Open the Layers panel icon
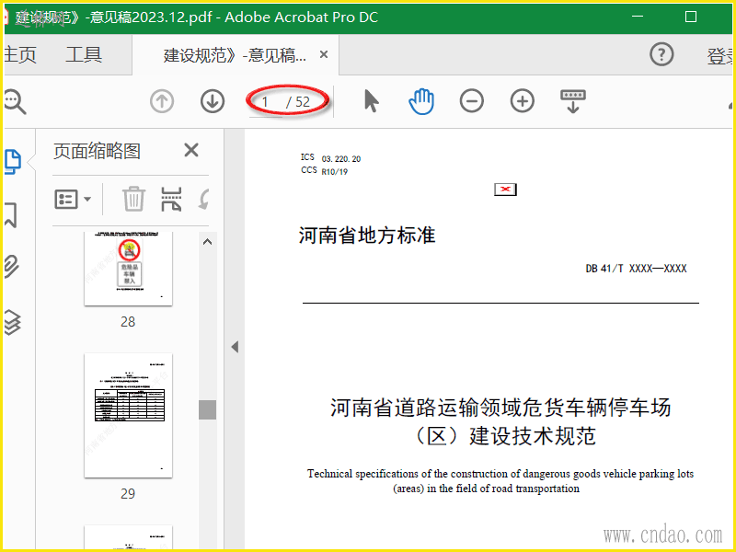 pyautogui.click(x=12, y=322)
